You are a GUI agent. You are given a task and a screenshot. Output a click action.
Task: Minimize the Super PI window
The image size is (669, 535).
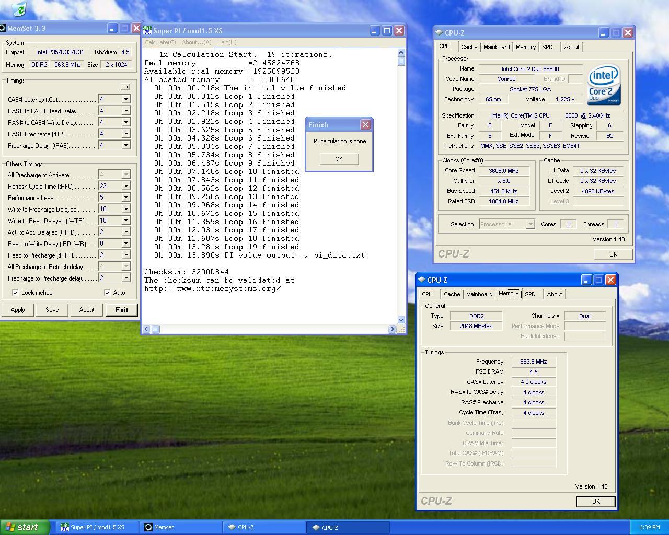375,31
